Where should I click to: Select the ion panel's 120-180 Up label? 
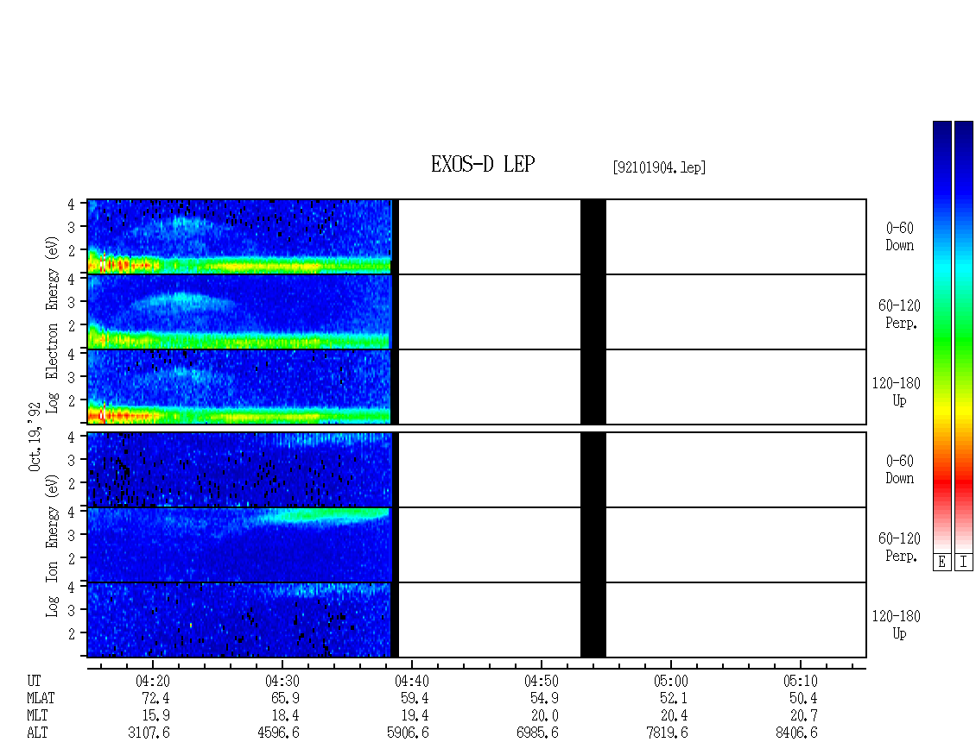tap(897, 625)
